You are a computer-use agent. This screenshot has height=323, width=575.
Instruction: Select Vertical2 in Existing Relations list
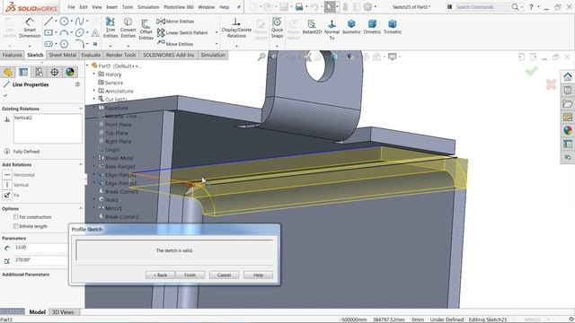pos(22,118)
